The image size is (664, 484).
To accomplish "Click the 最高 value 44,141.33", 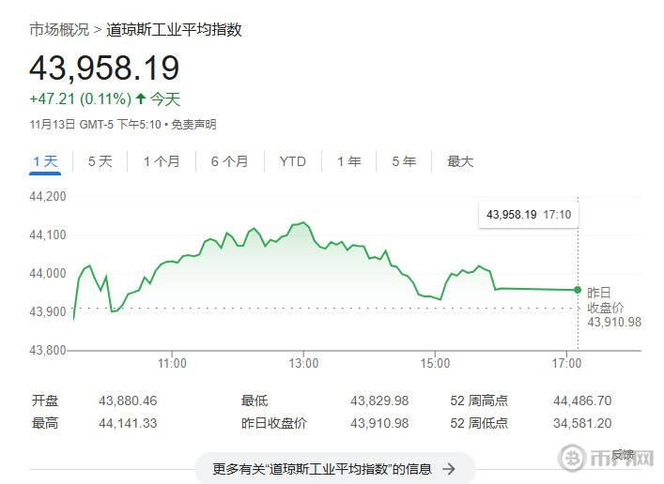I will (128, 423).
